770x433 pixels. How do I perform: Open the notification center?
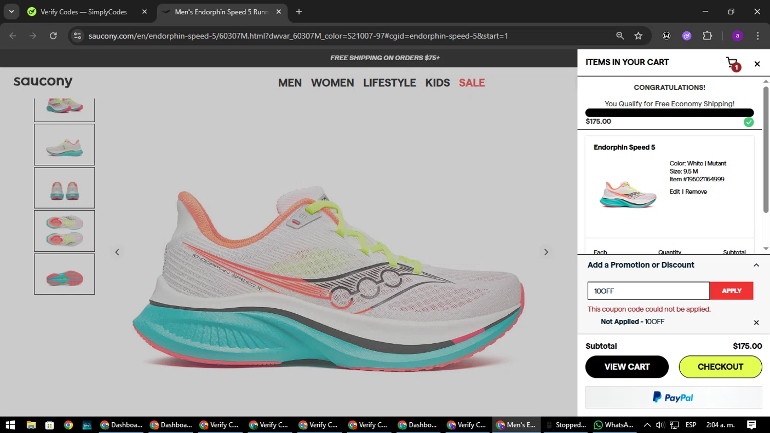[752, 425]
